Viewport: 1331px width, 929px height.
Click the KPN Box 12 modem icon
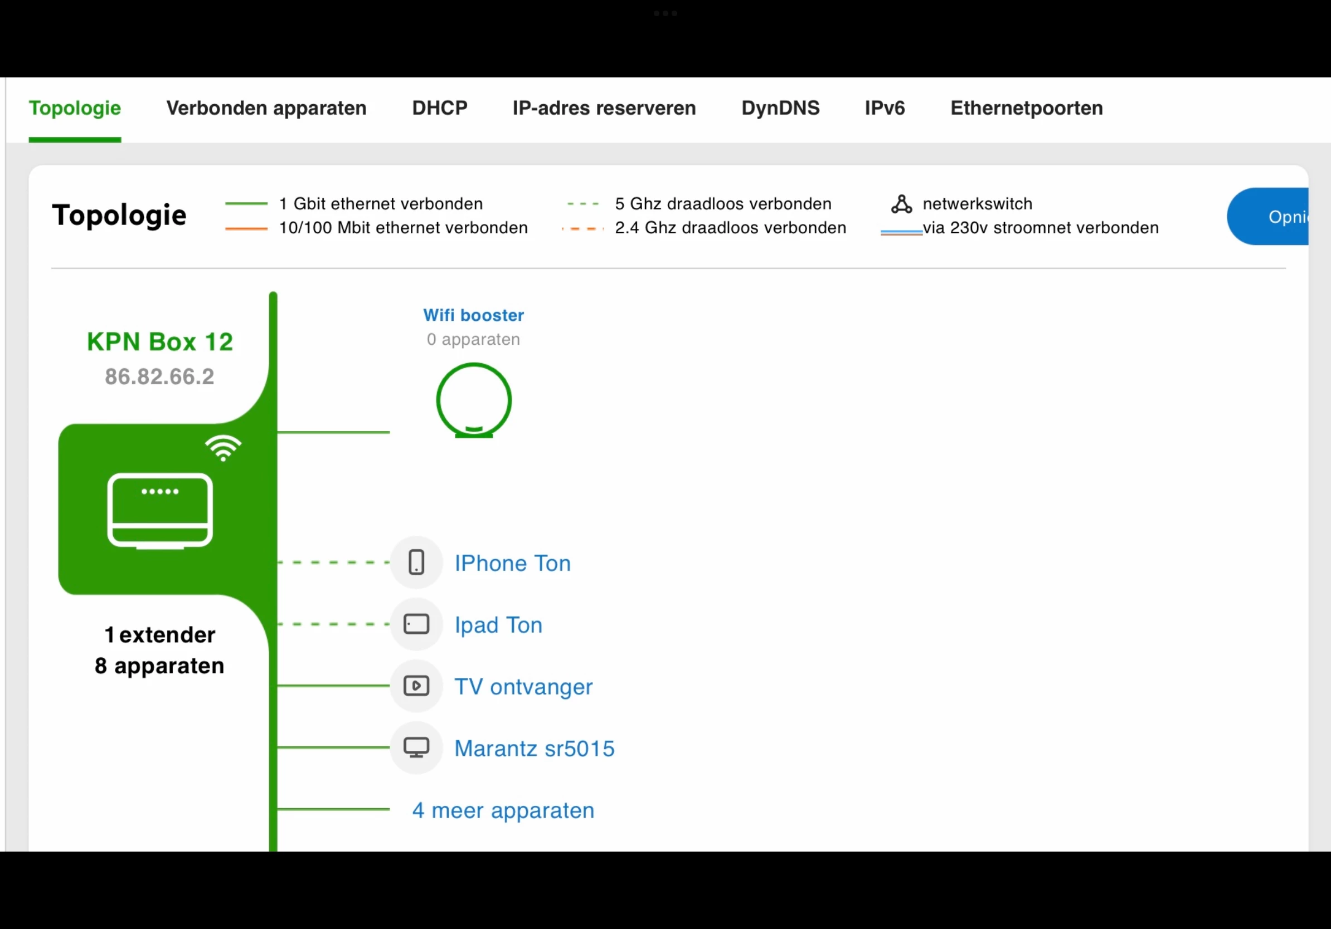click(x=160, y=510)
